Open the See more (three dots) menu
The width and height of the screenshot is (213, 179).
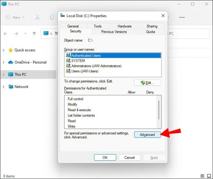click(x=182, y=17)
